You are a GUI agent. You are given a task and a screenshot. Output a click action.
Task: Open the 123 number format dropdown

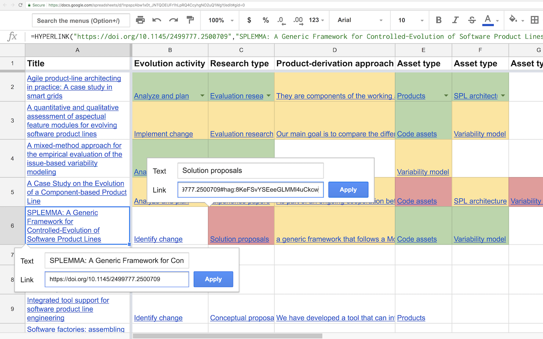[x=316, y=20]
